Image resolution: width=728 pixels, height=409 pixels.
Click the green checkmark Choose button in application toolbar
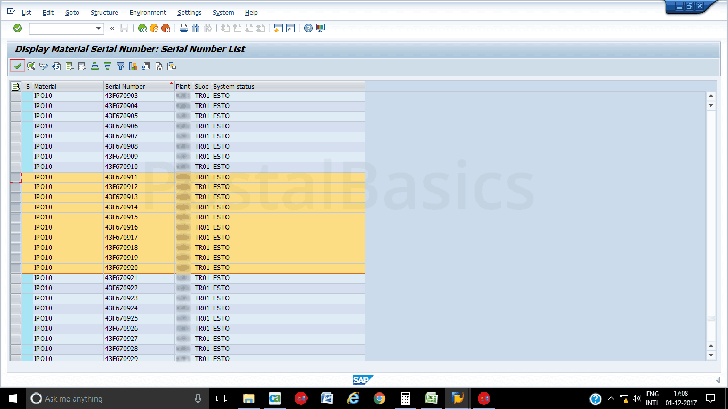(18, 67)
